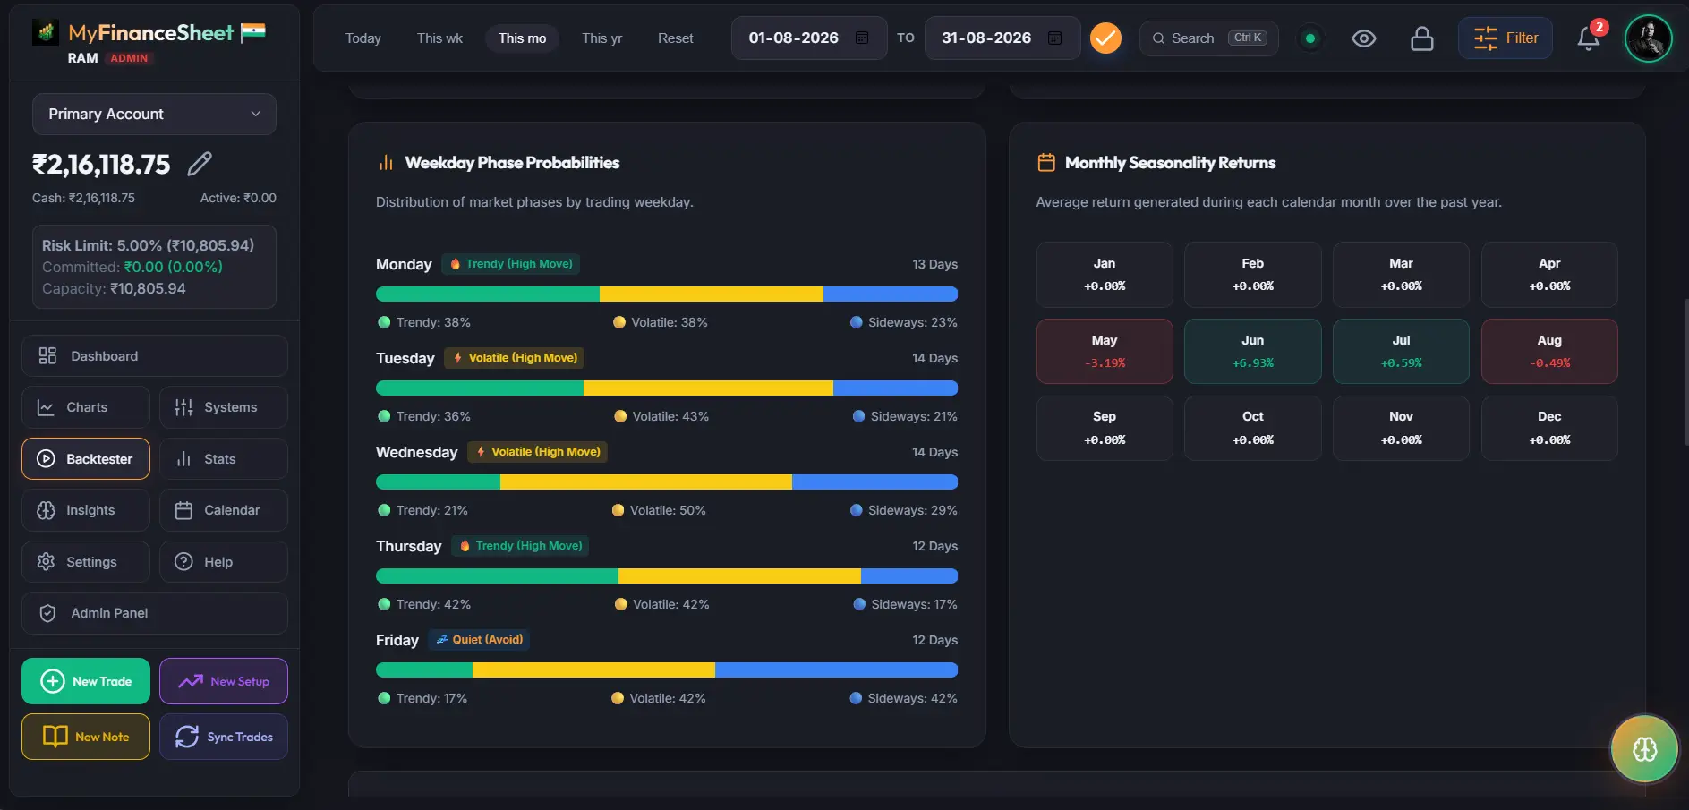Viewport: 1689px width, 810px height.
Task: Select the Jul monthly return cell
Action: pos(1401,351)
